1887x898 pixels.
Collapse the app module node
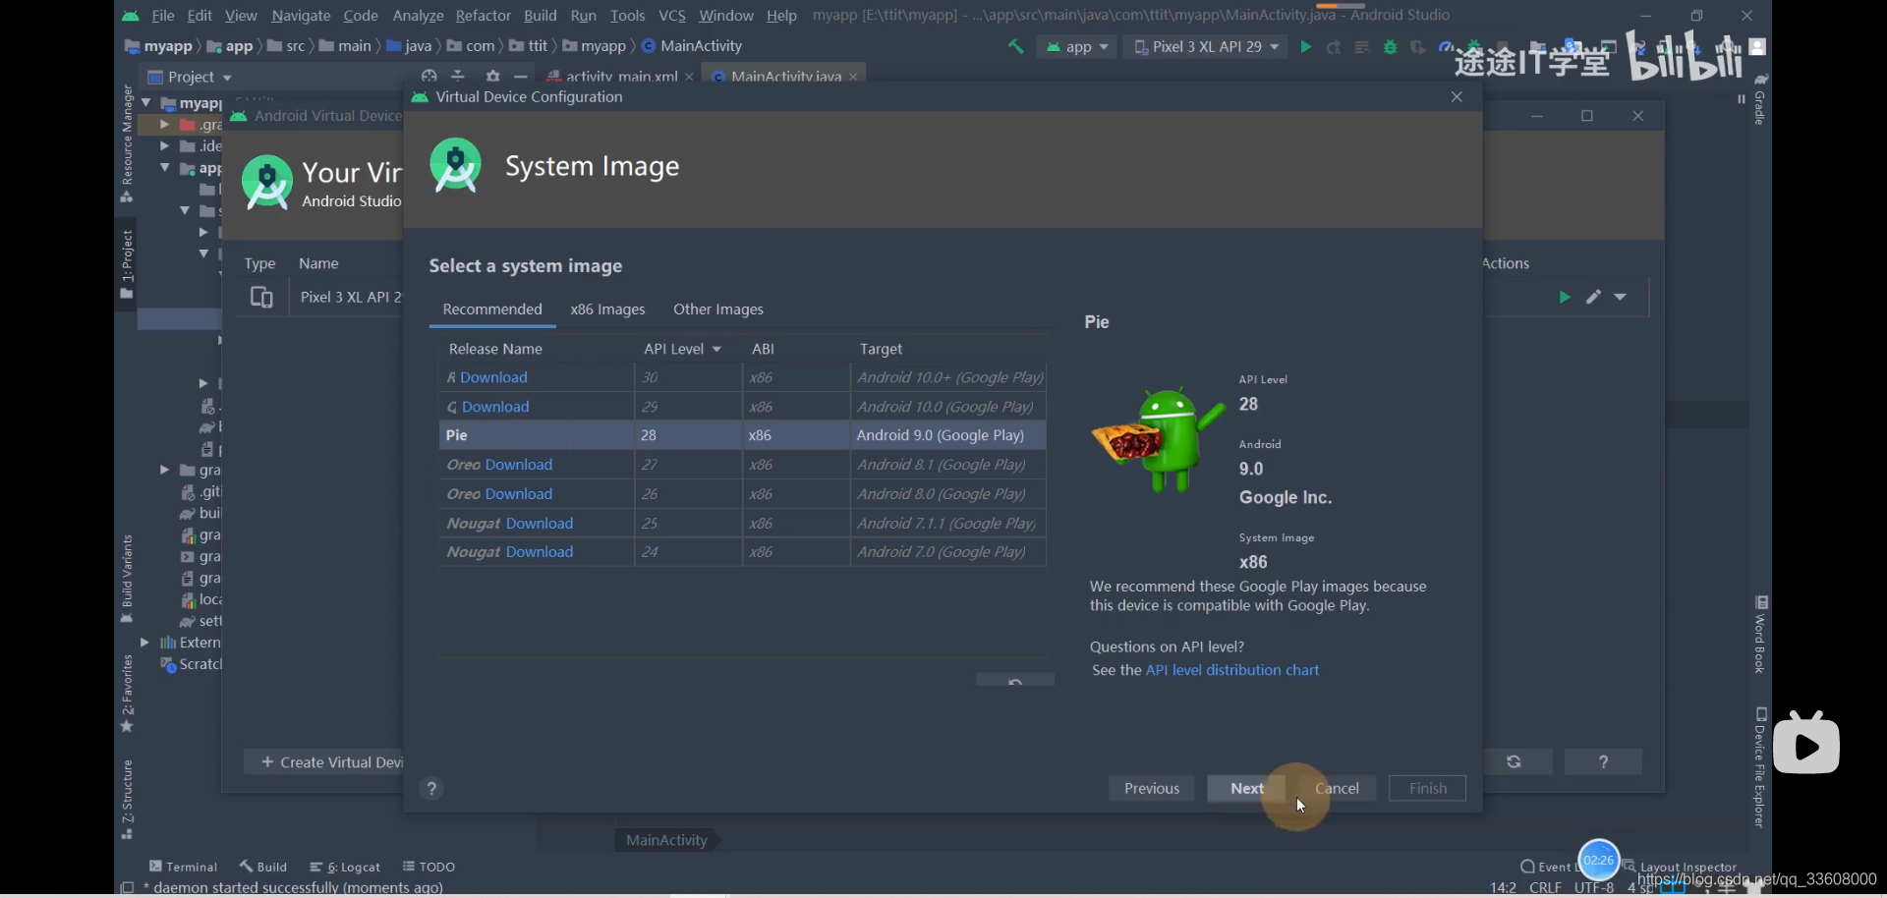164,168
